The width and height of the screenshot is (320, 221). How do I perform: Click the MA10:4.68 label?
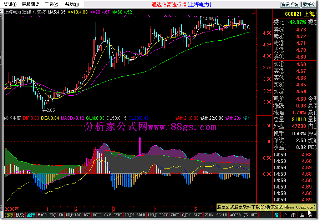(77, 12)
